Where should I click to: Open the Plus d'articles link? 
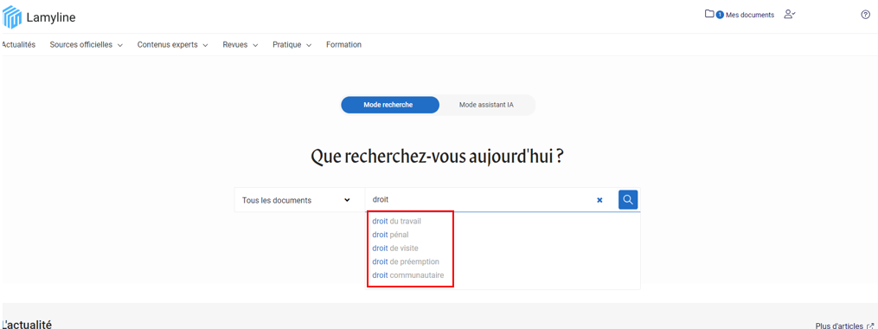point(839,326)
